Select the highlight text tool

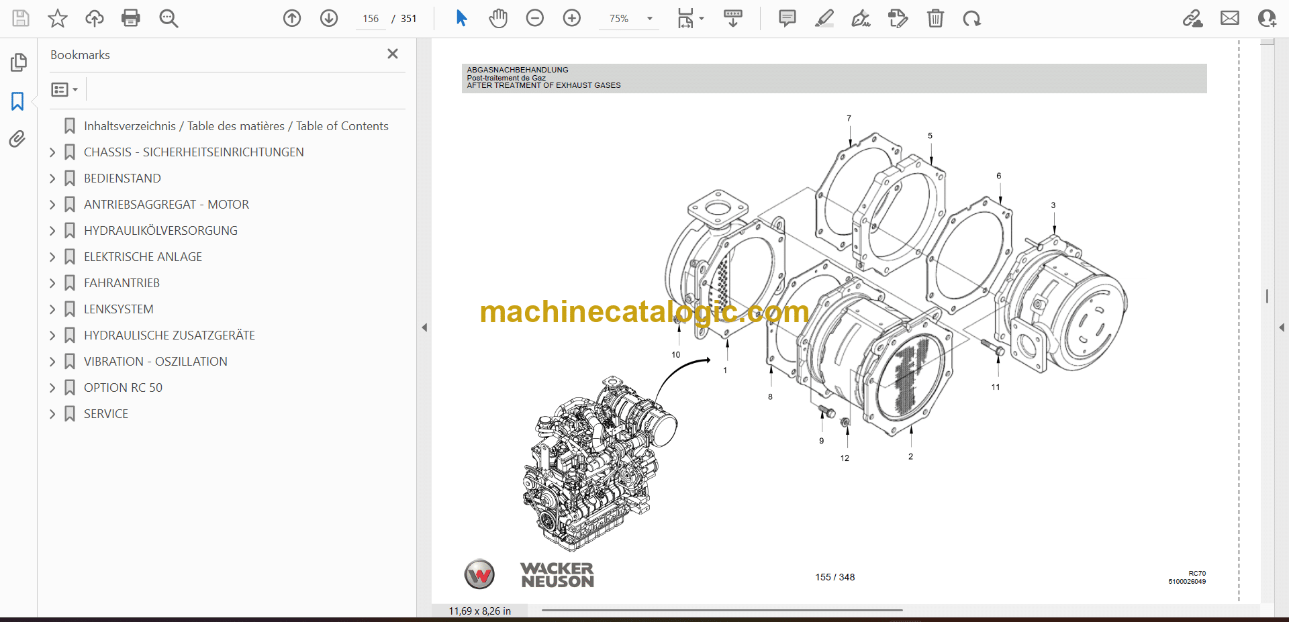pyautogui.click(x=824, y=18)
